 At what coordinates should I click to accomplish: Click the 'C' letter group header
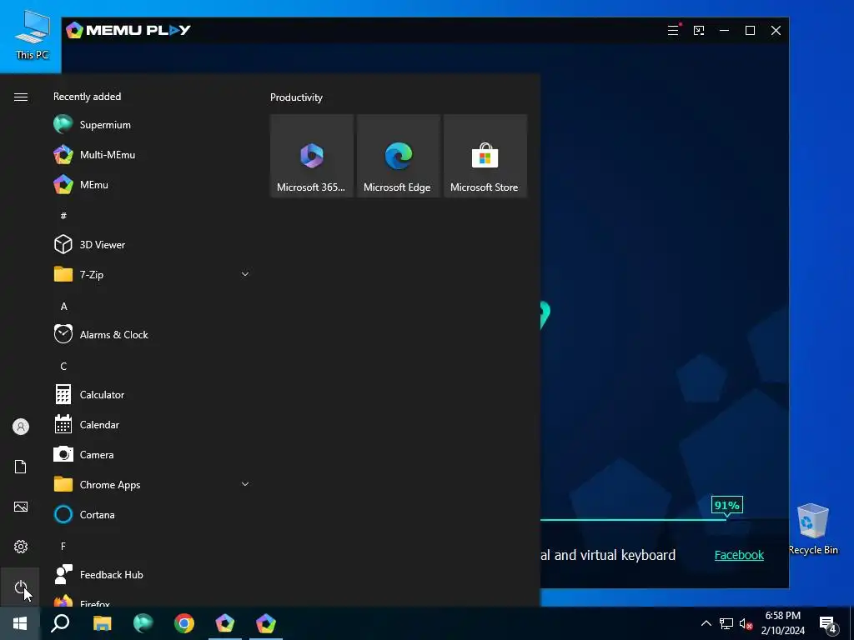tap(63, 367)
